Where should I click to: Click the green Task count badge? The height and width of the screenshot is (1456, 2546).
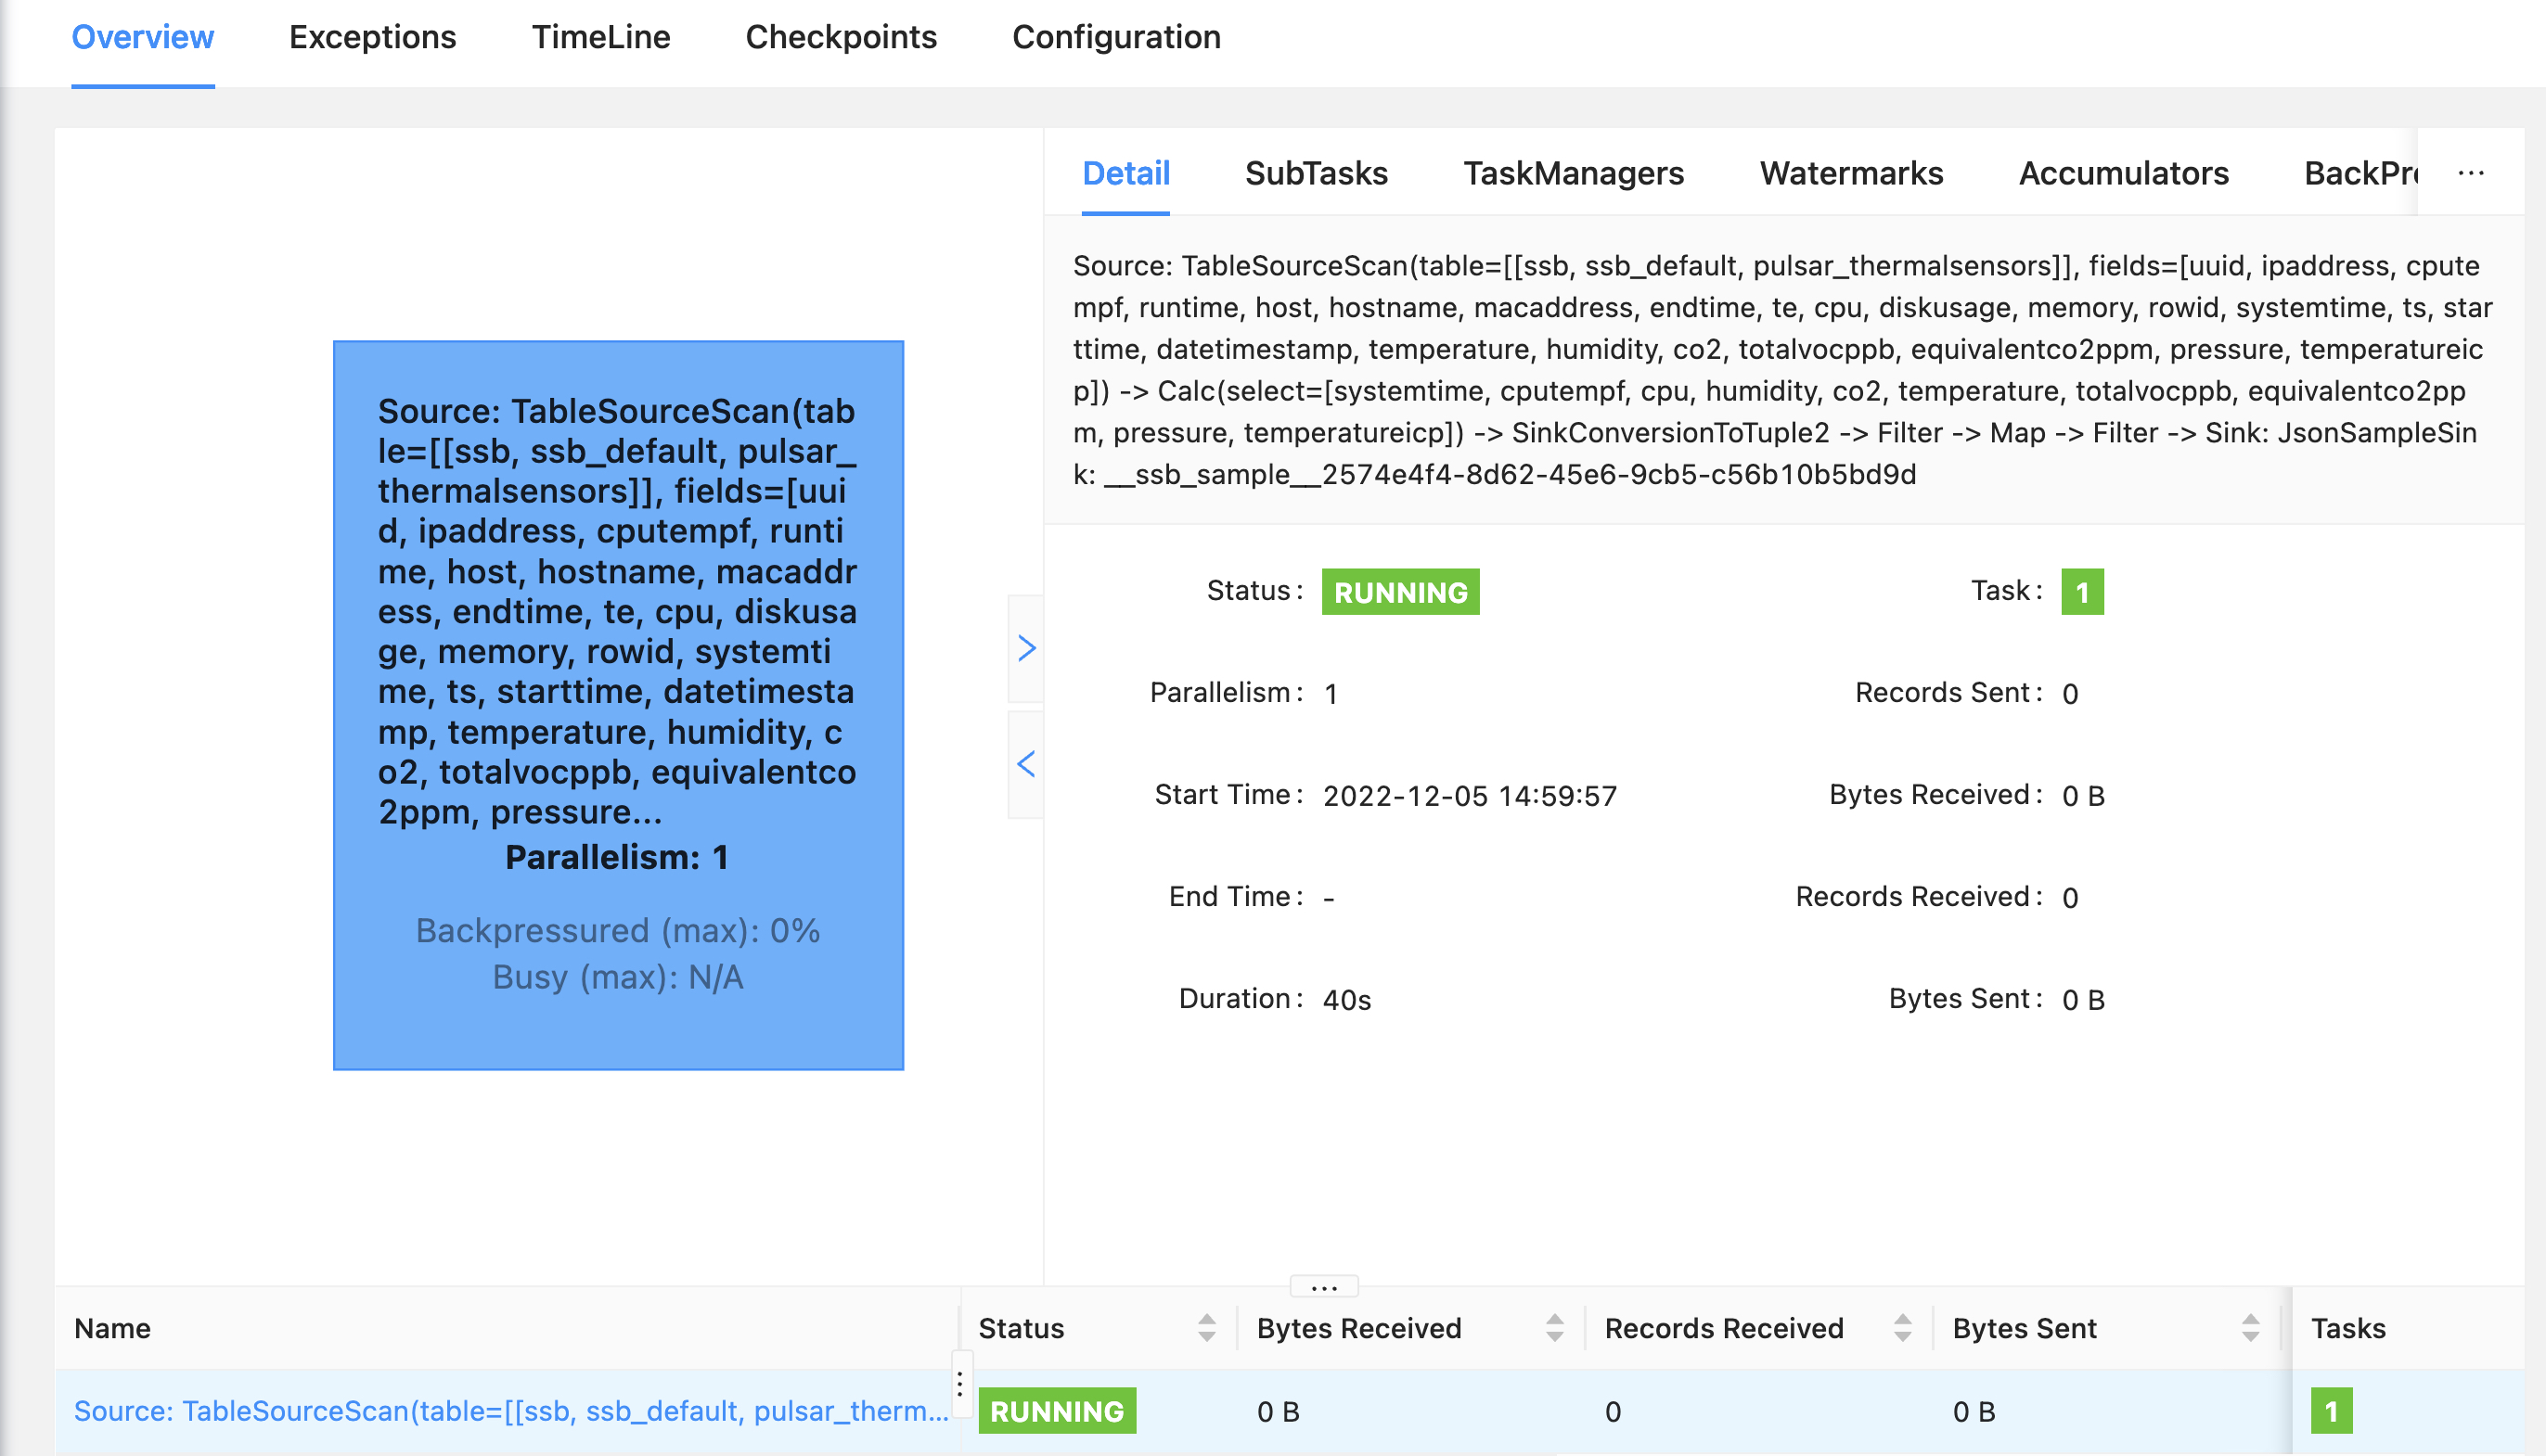2084,591
